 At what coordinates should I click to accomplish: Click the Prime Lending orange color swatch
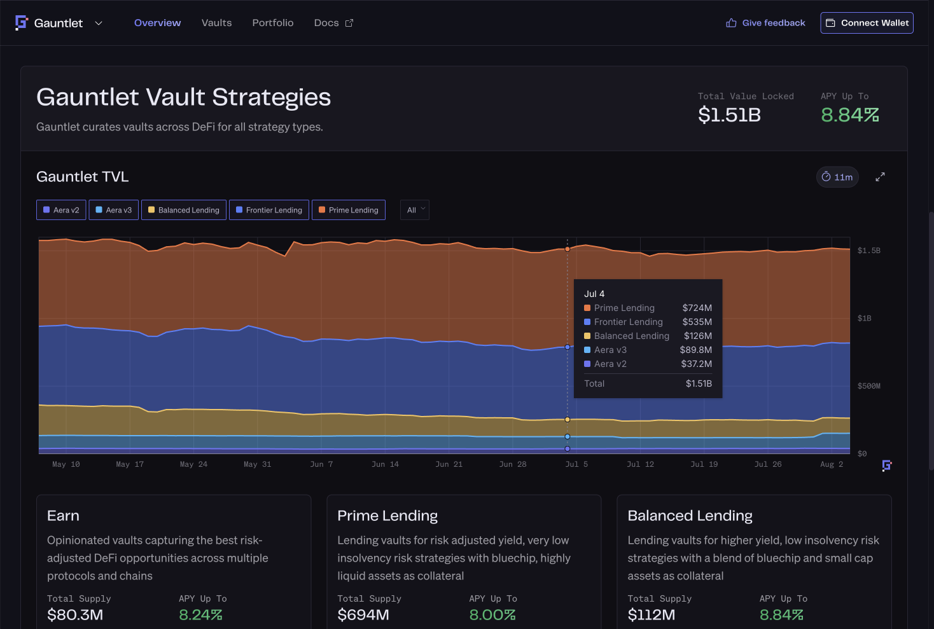pyautogui.click(x=322, y=210)
